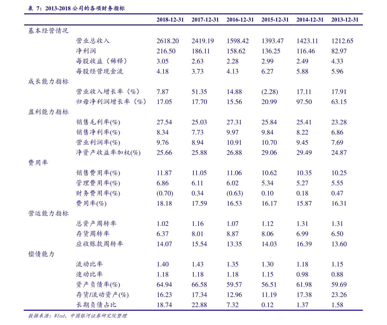Select the 2618.20 revenue value for 2018
This screenshot has width=387, height=325.
(167, 41)
